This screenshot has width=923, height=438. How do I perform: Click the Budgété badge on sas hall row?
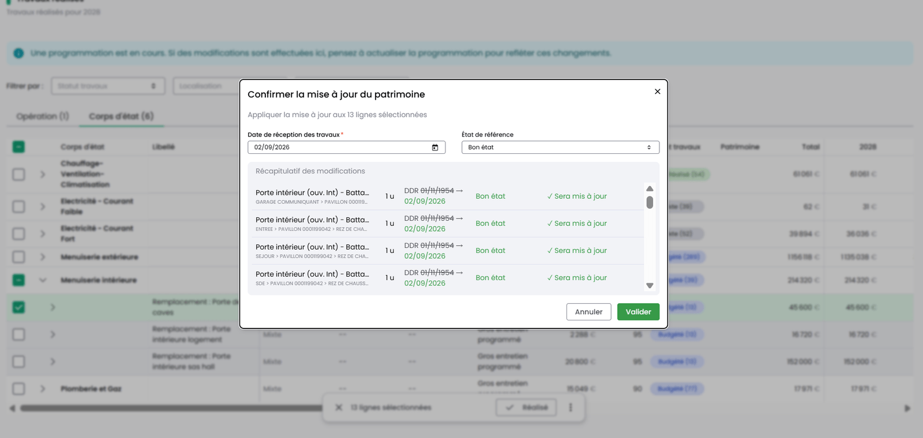point(677,361)
